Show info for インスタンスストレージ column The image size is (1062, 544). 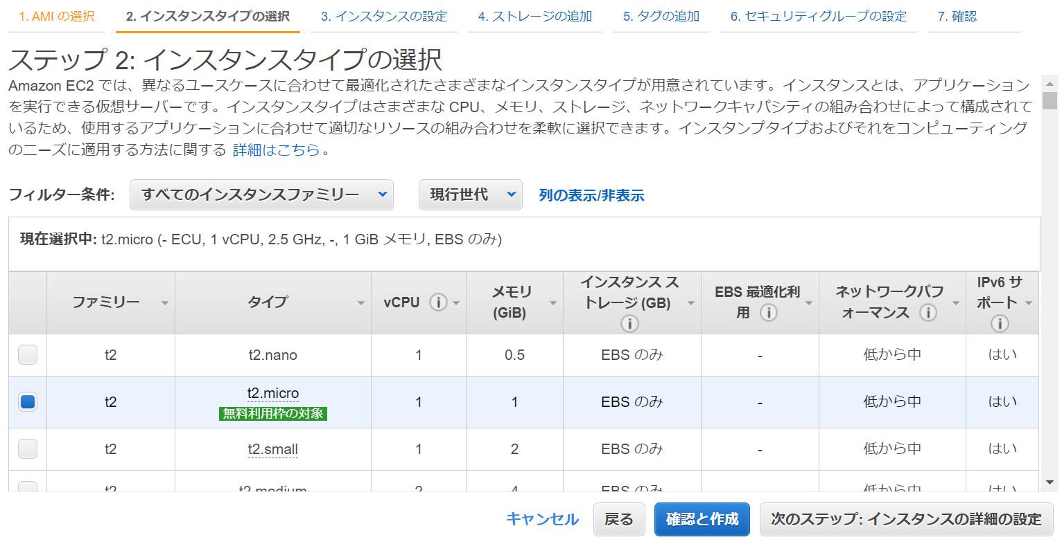pos(629,323)
